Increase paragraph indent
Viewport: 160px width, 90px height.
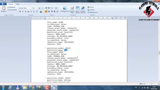(49, 8)
